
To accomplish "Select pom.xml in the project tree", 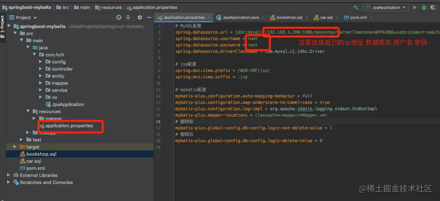I will point(32,168).
